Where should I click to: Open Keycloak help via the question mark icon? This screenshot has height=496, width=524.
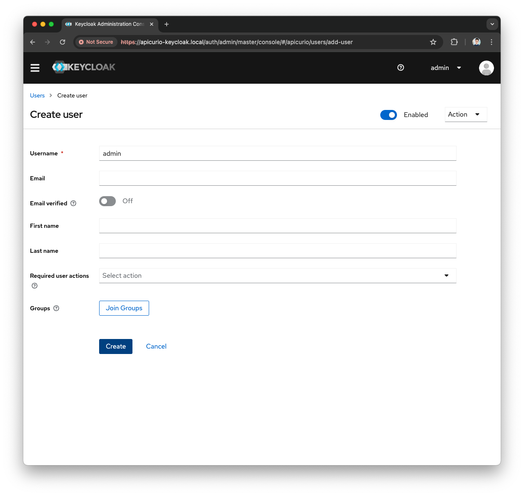pyautogui.click(x=401, y=67)
